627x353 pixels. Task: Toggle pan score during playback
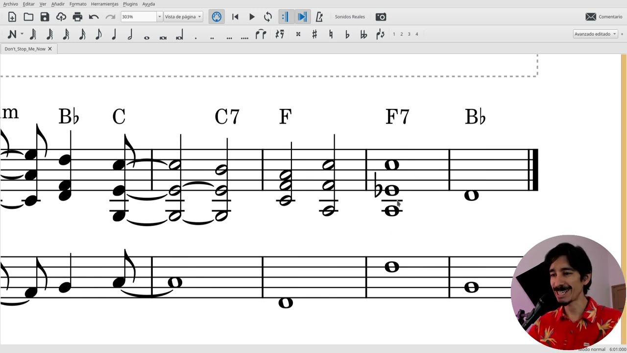[302, 17]
